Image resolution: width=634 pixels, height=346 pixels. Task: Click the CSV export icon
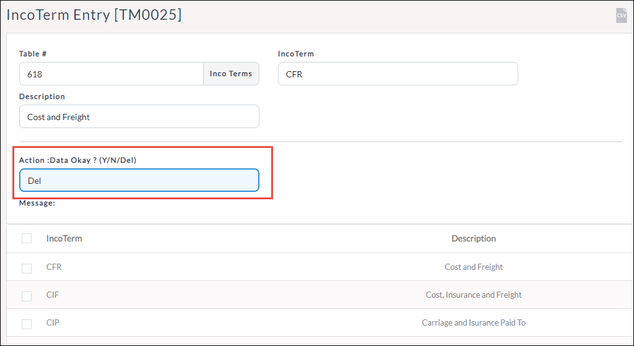point(621,15)
